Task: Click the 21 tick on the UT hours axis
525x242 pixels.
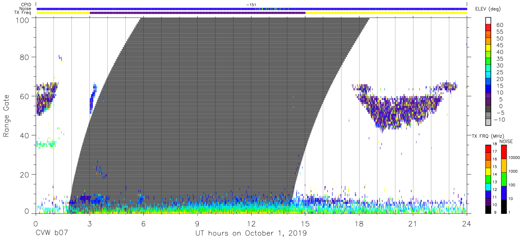Action: pos(413,224)
